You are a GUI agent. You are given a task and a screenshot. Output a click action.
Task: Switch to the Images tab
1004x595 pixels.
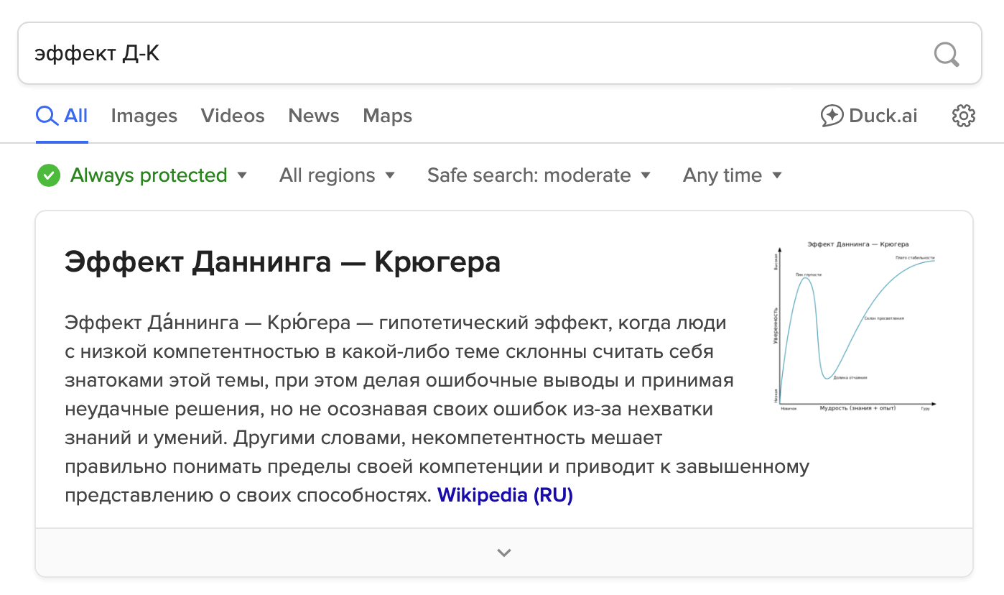[x=144, y=116]
